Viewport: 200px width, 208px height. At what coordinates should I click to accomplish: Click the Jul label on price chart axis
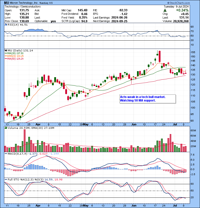point(175,125)
